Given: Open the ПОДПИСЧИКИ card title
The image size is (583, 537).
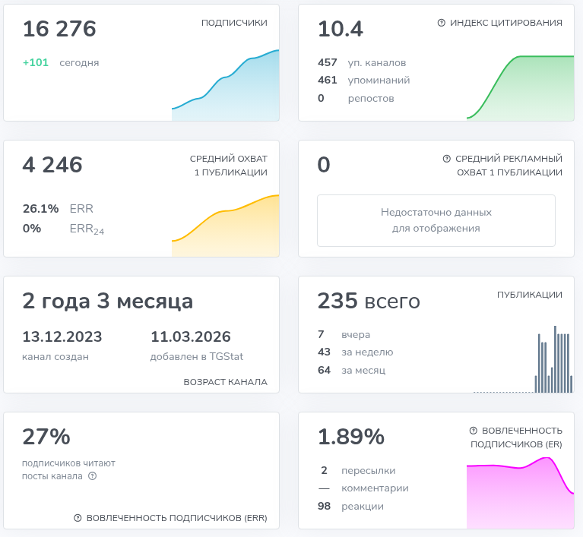Looking at the screenshot, I should [234, 23].
